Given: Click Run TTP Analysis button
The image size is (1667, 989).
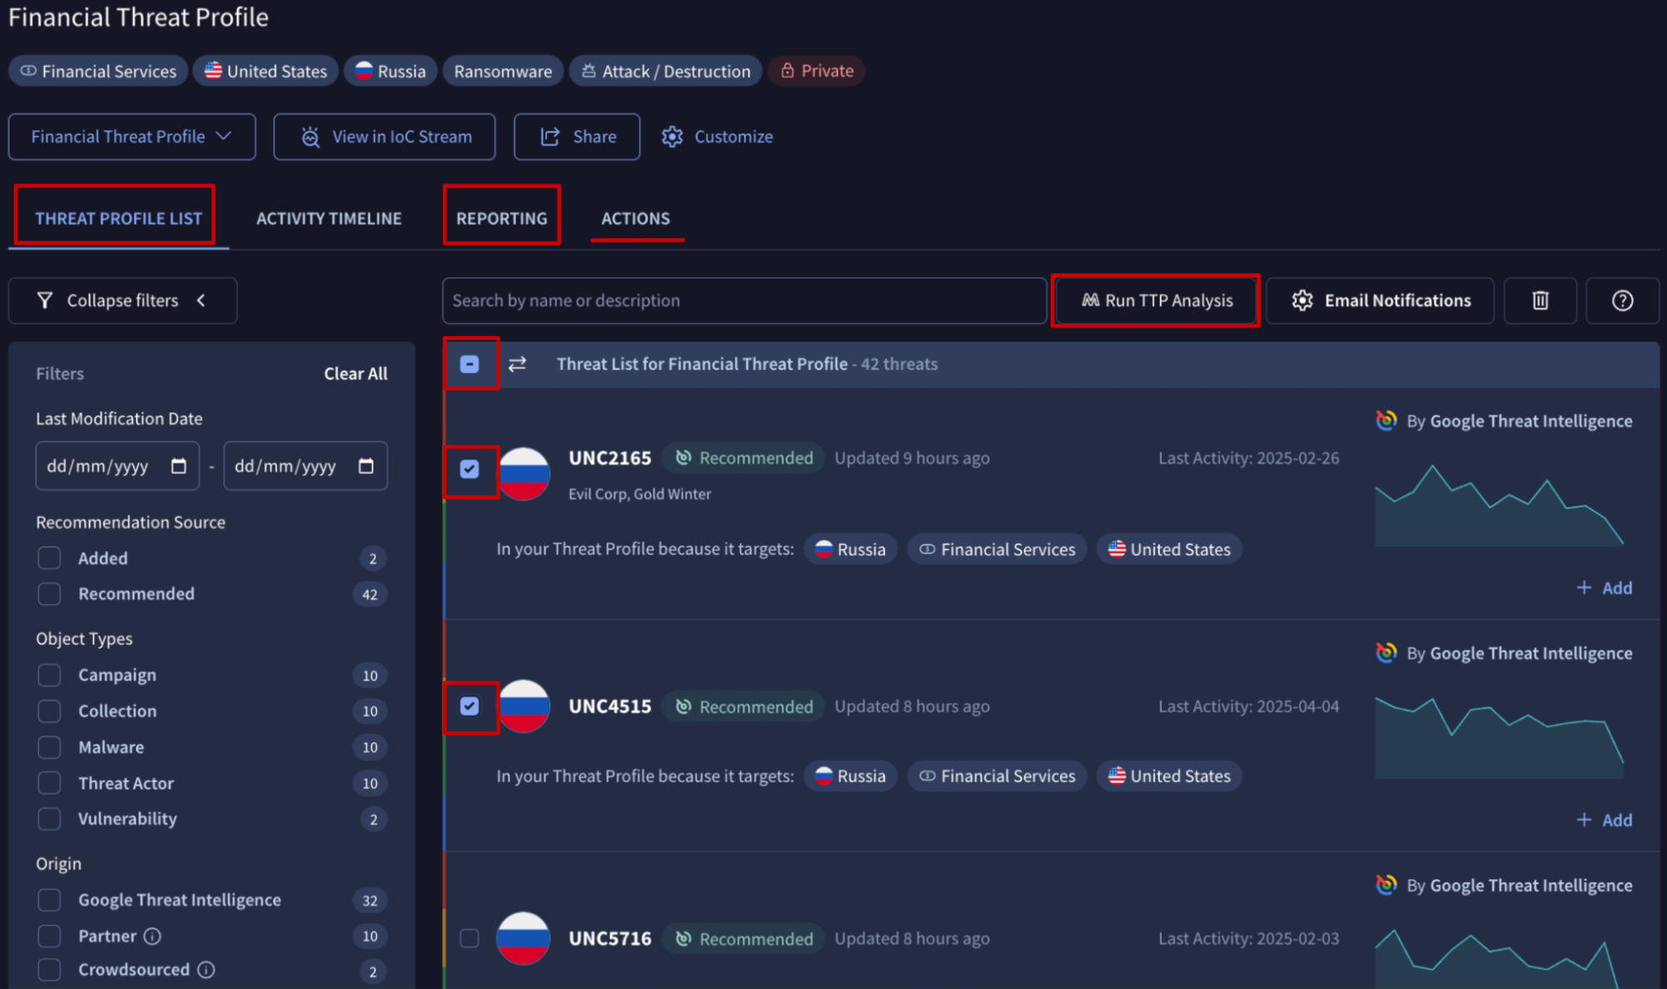Looking at the screenshot, I should (1156, 301).
